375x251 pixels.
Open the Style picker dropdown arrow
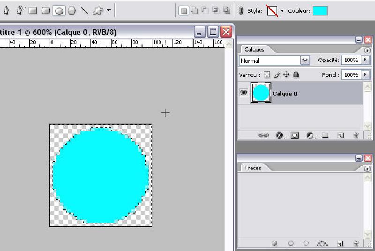tap(282, 11)
